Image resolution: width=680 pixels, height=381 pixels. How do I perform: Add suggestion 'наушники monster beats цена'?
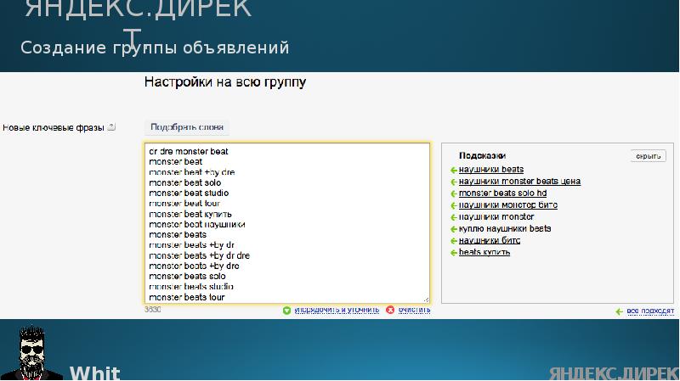tap(518, 182)
